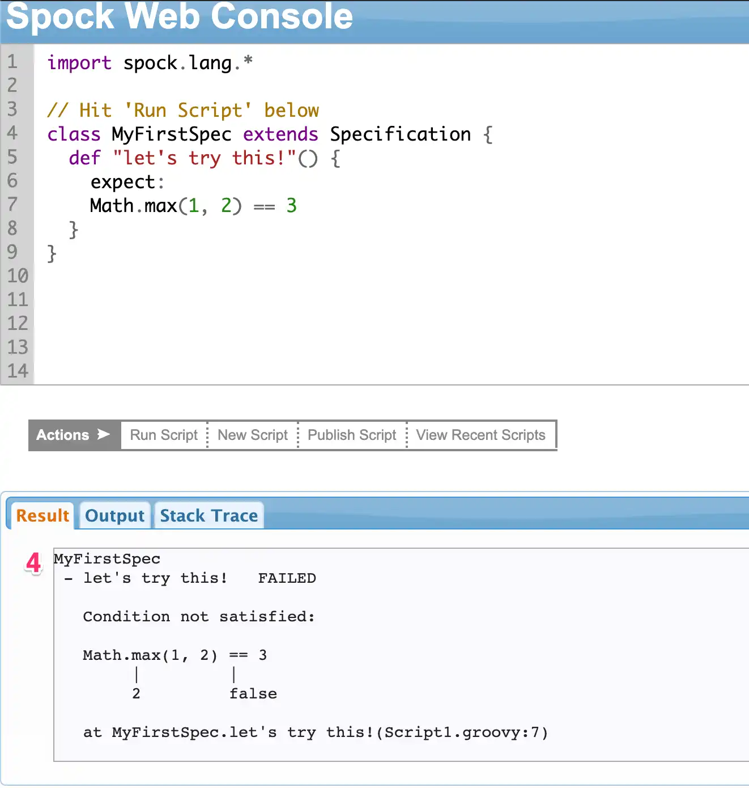This screenshot has height=788, width=749.
Task: Click line number 14 in the gutter
Action: [x=18, y=371]
